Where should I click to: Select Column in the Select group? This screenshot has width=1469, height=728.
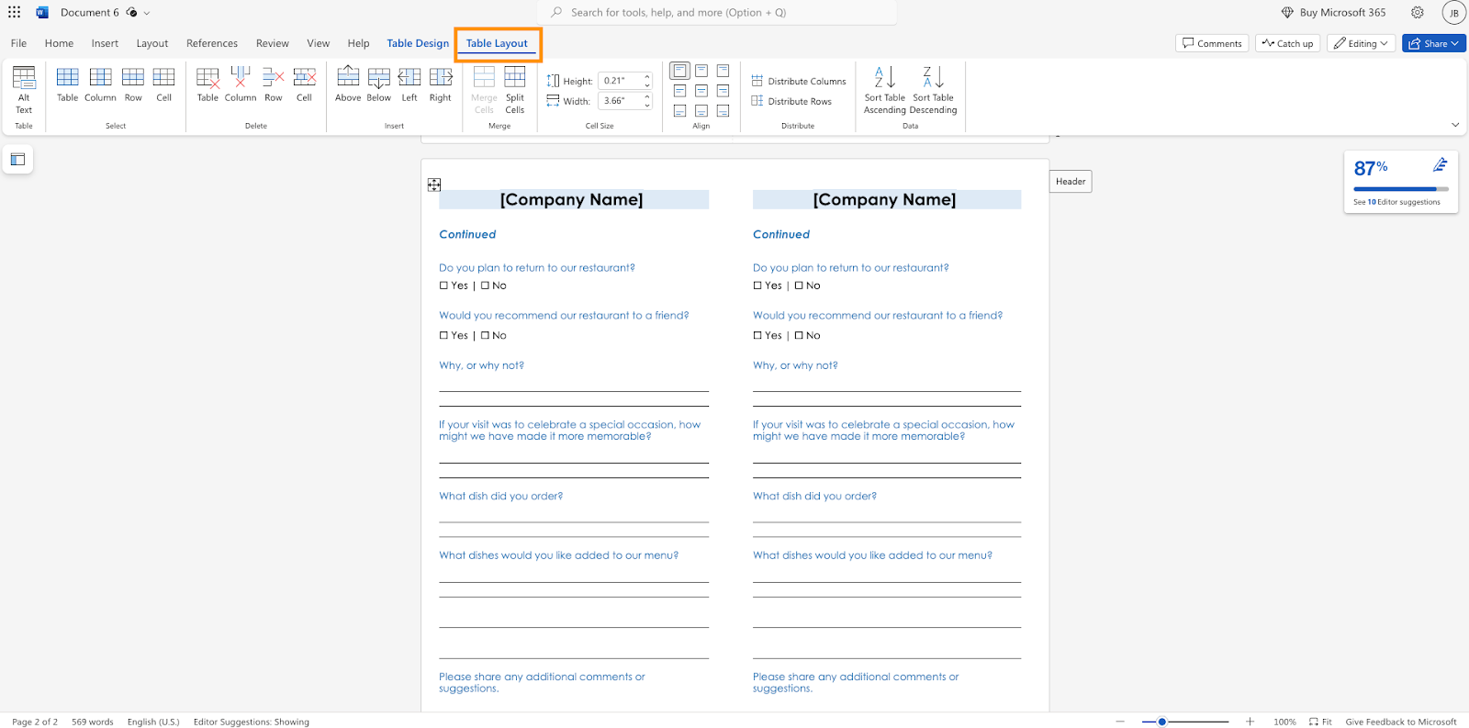coord(100,84)
